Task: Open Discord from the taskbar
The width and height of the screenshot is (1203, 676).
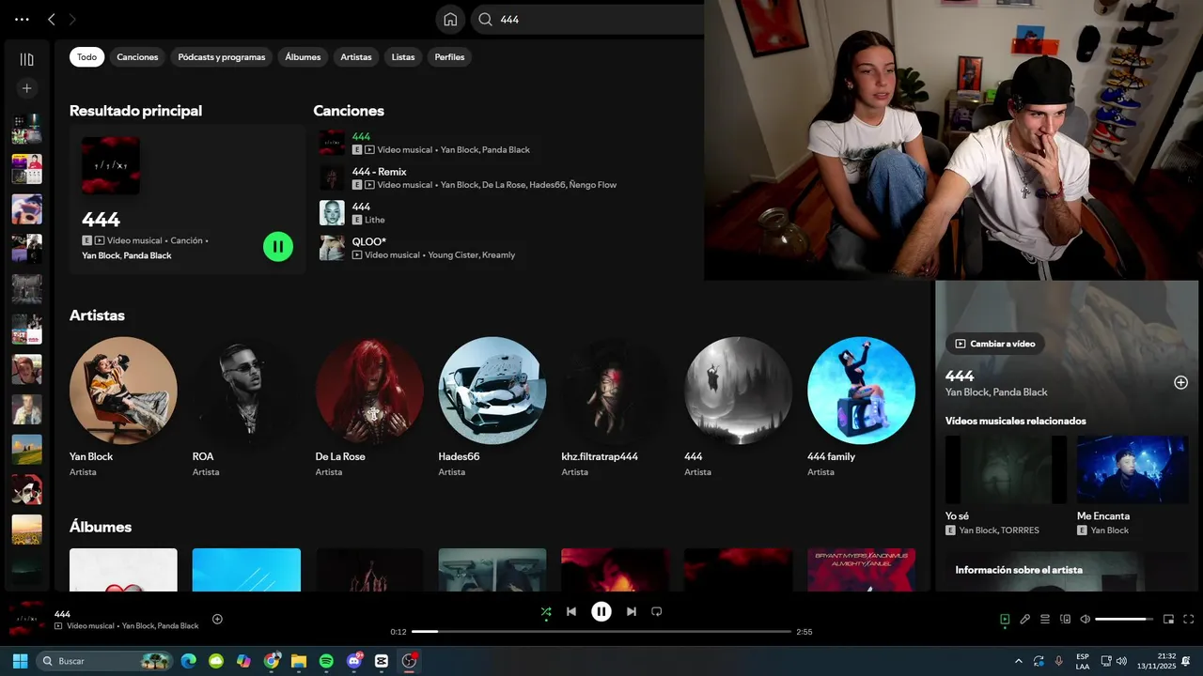Action: (x=354, y=661)
